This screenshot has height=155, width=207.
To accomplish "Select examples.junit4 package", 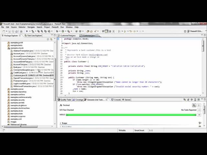I will coord(17,43).
